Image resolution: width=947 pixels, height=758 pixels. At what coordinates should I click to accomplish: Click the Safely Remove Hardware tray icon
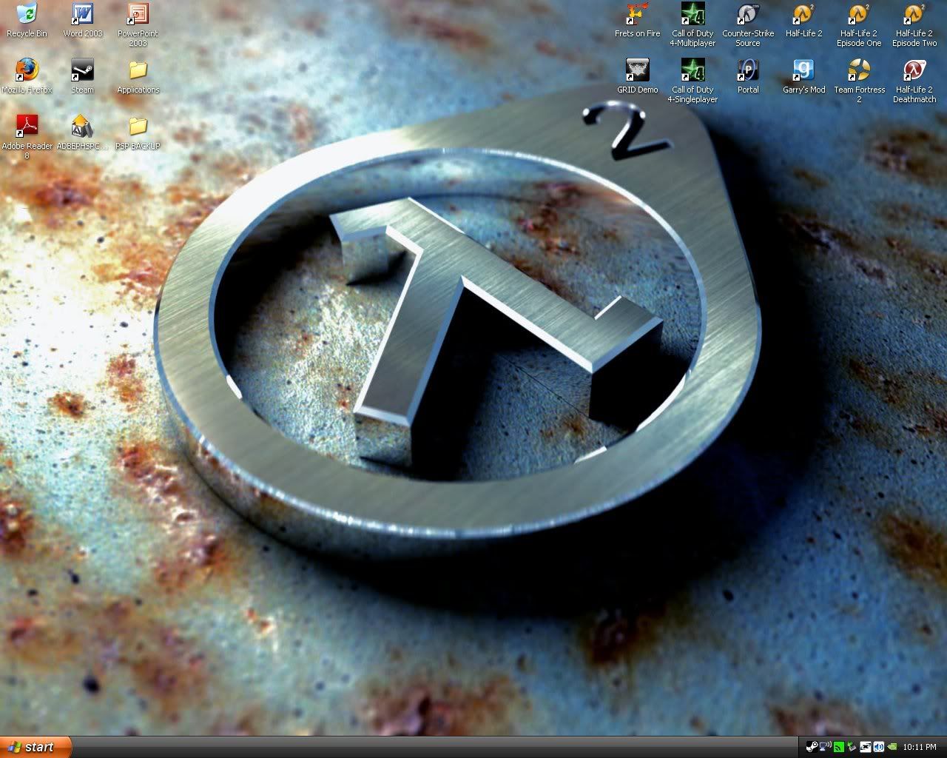pos(852,747)
